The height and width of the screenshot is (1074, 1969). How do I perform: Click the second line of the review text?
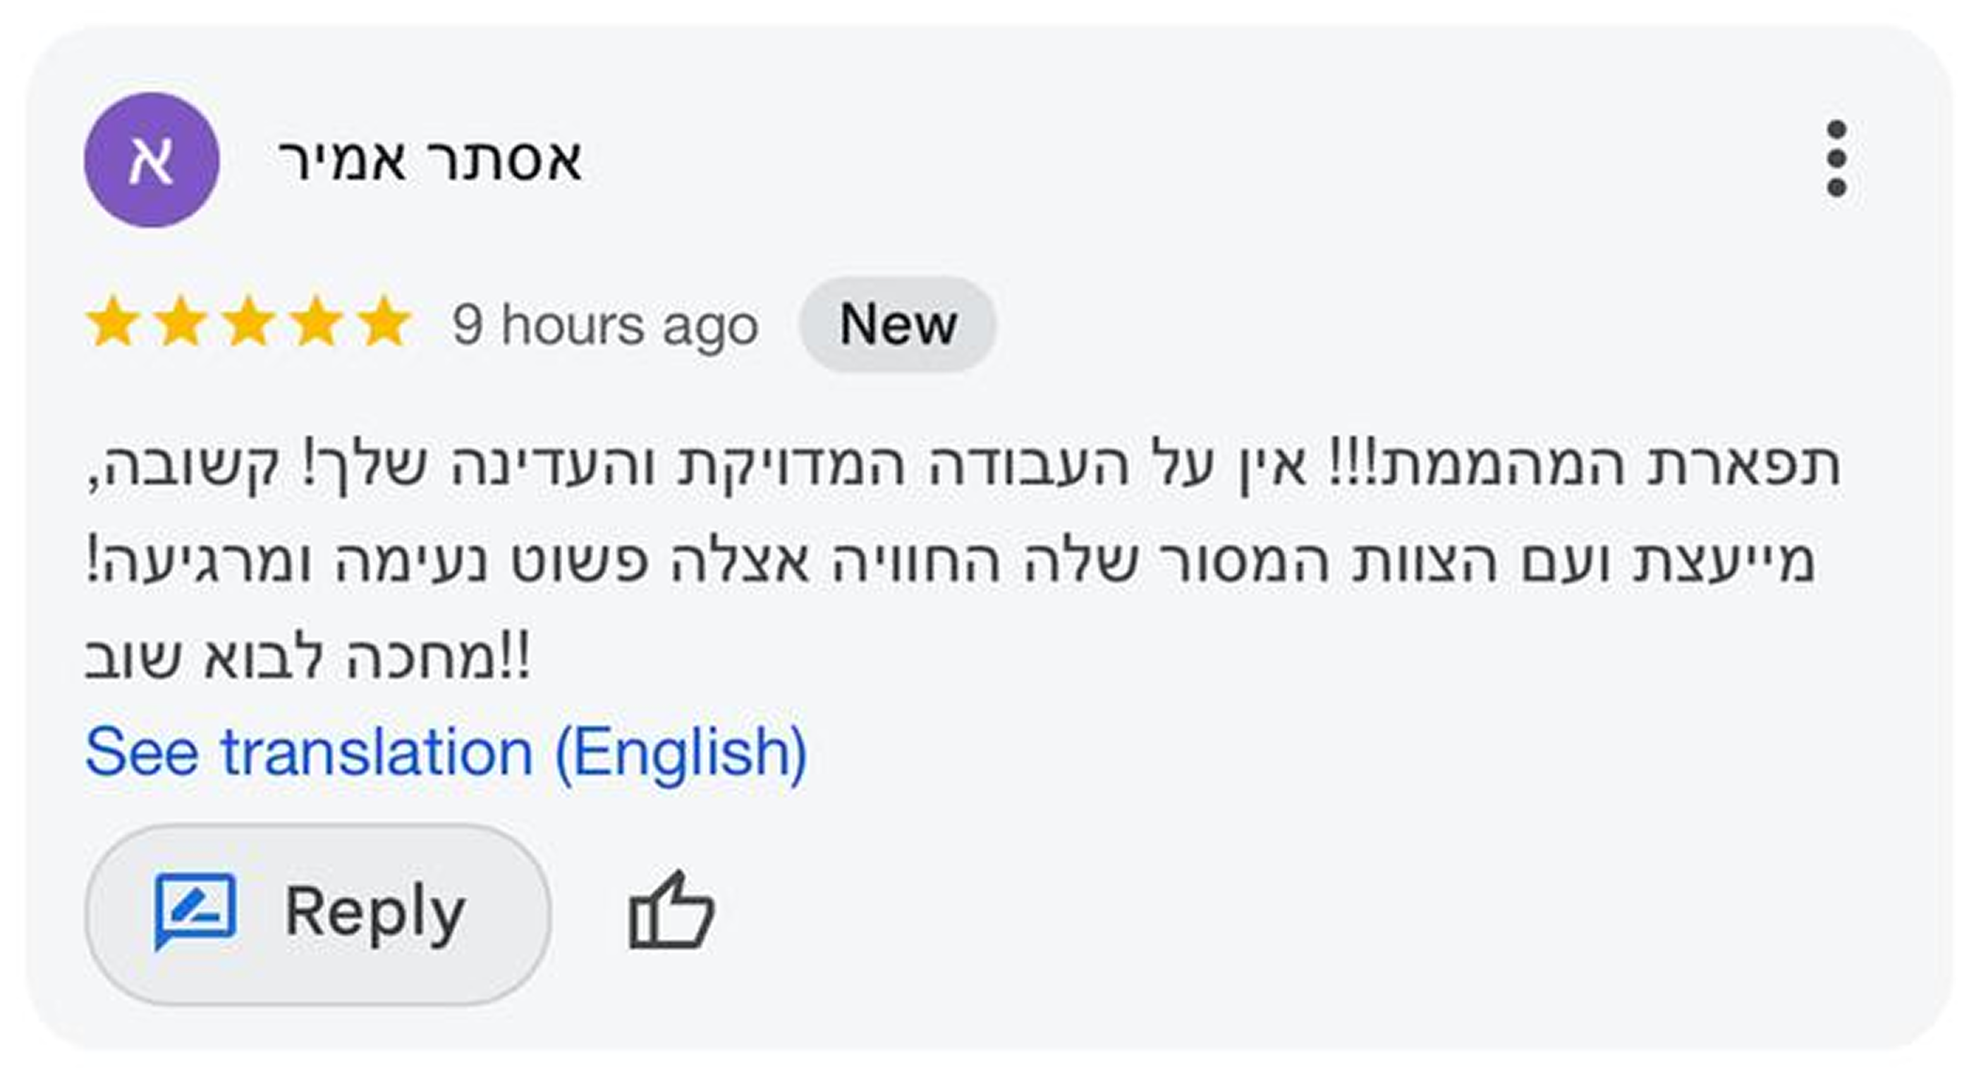tap(948, 562)
